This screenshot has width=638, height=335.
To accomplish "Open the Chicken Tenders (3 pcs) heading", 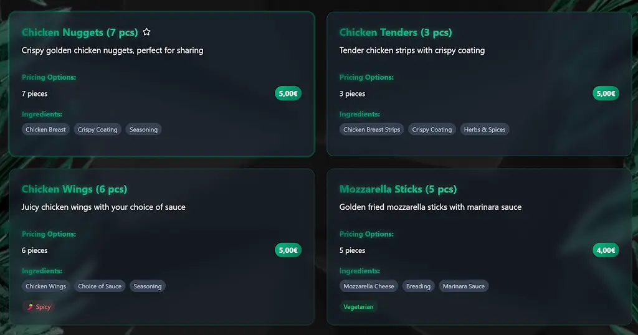I will click(396, 32).
